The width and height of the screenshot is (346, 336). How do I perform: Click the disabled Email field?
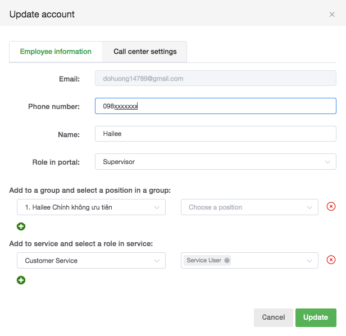coord(216,79)
